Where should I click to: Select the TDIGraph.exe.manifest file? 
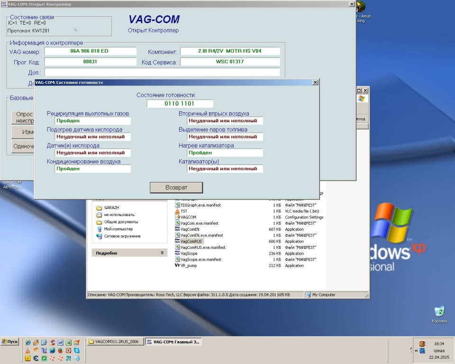pos(198,205)
